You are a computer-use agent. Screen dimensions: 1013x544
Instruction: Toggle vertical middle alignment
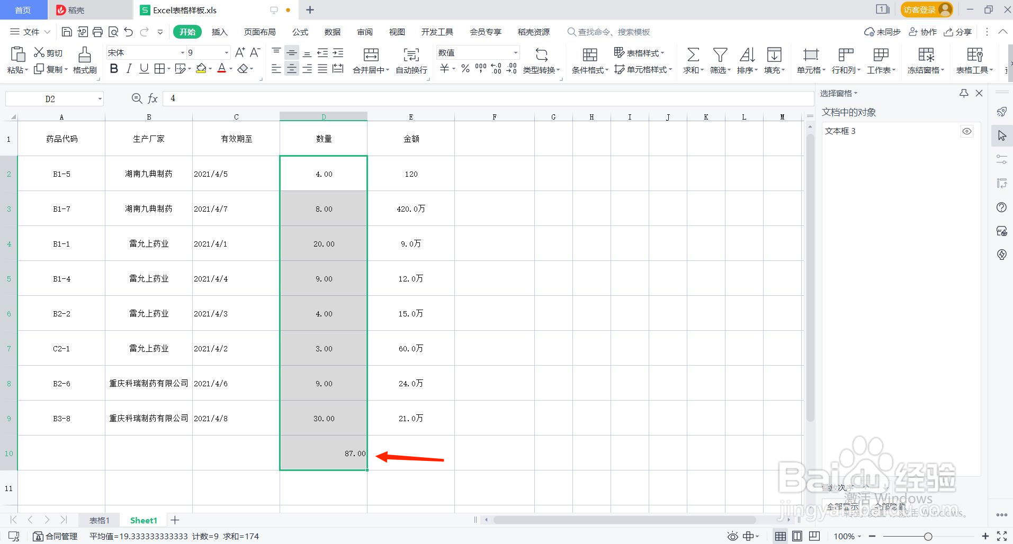point(292,52)
